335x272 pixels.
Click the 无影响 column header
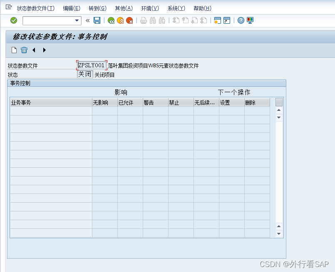(105, 103)
